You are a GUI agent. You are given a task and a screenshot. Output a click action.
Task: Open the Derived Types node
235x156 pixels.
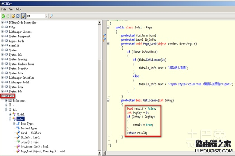tap(29, 128)
